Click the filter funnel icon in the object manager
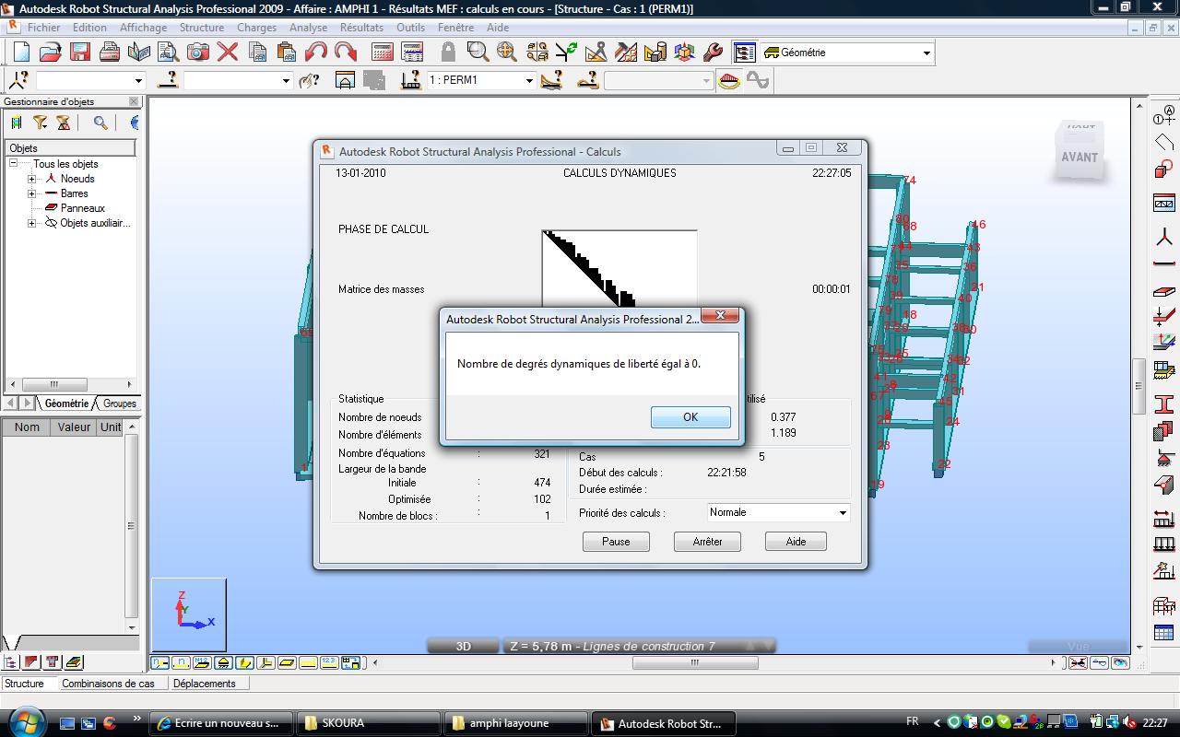This screenshot has height=737, width=1180. [x=41, y=123]
